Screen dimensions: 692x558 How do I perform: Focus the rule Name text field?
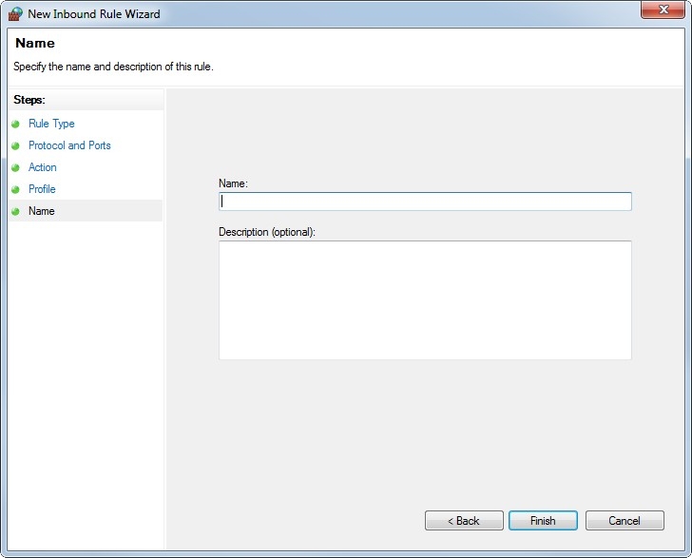[x=425, y=202]
